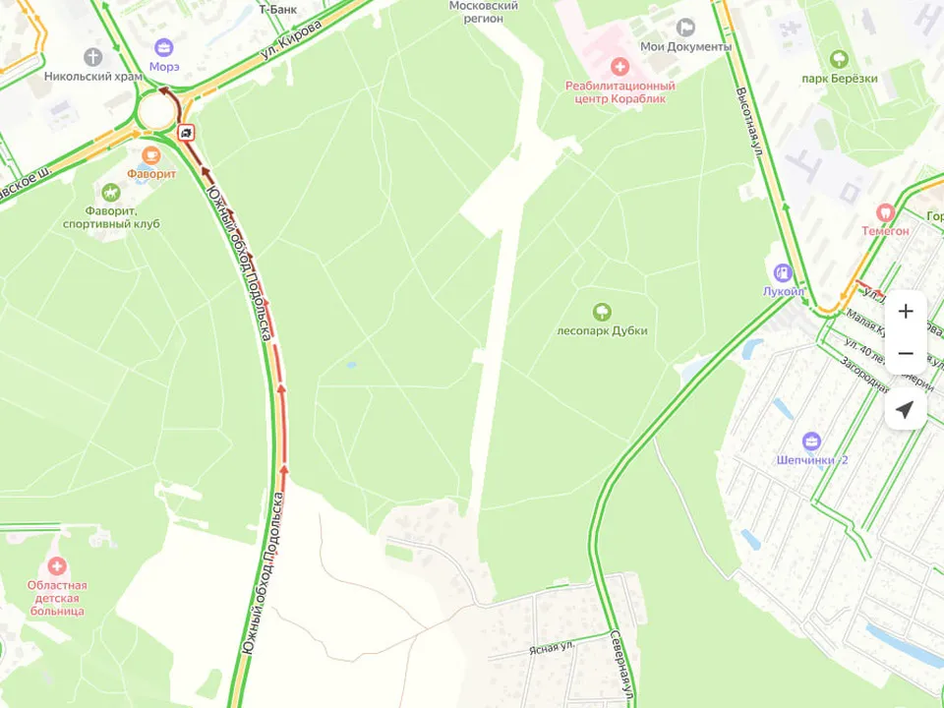The height and width of the screenshot is (708, 944).
Task: Click the Шепчинки-2 briefcase marker
Action: pos(811,442)
